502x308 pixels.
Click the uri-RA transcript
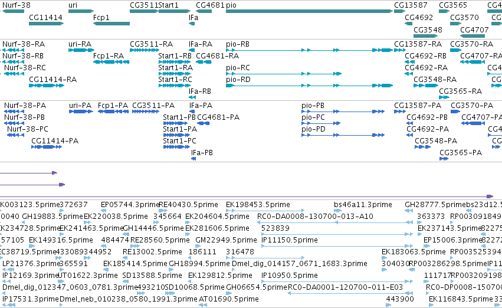[81, 50]
